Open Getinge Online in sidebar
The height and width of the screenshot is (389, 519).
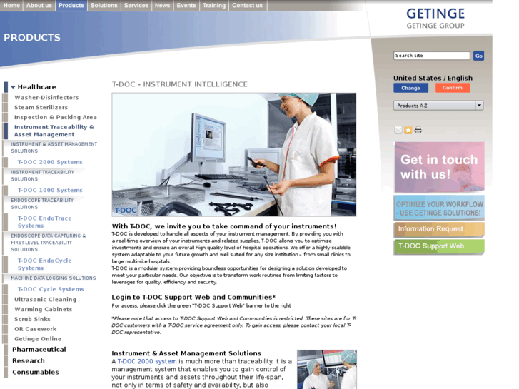(38, 339)
